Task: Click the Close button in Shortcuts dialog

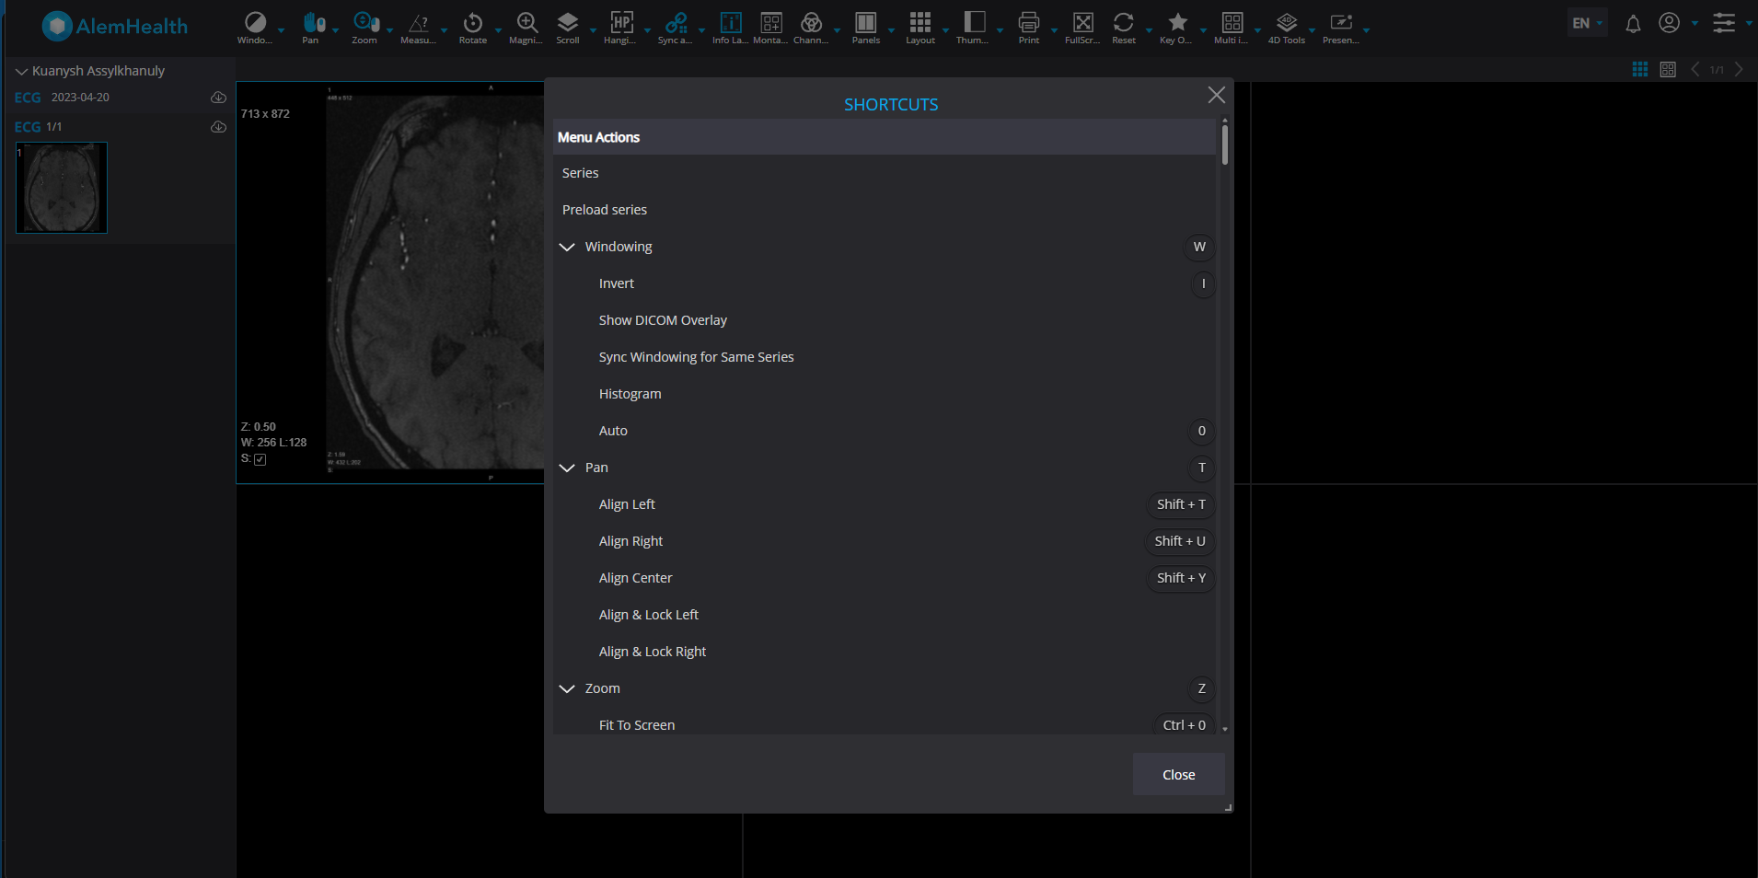Action: [x=1178, y=775]
